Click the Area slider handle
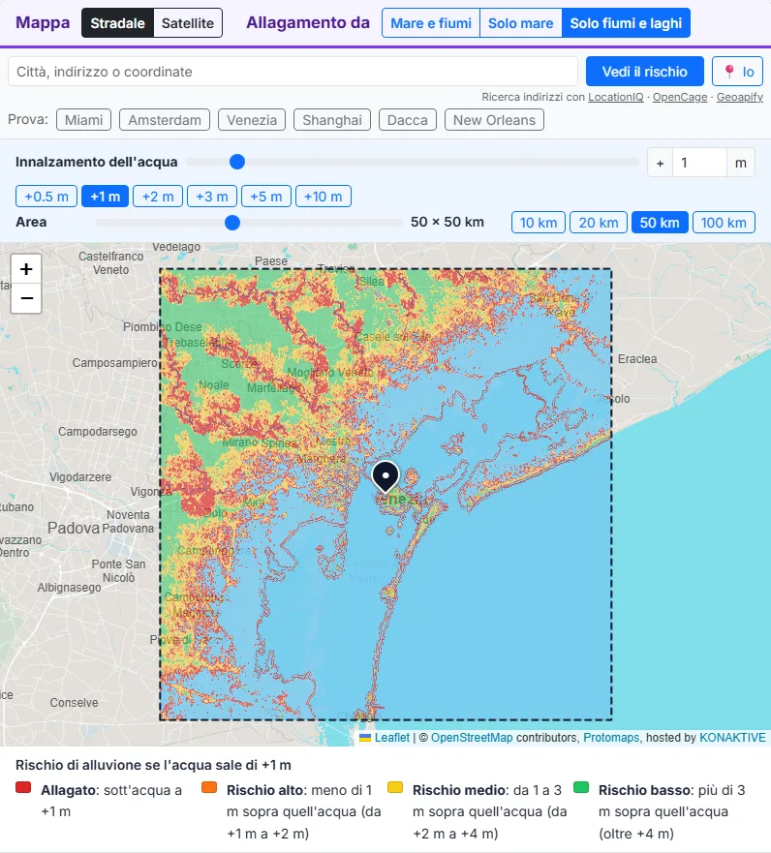Viewport: 771px width, 853px height. [x=232, y=223]
